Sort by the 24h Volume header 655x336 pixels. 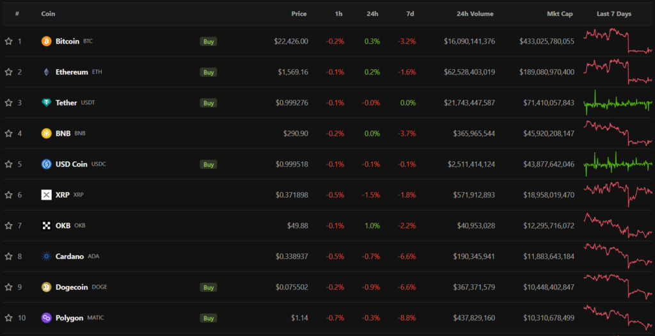coord(475,14)
